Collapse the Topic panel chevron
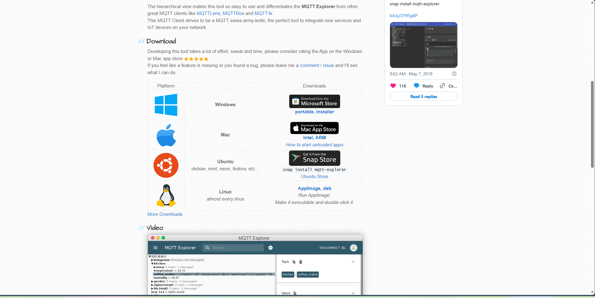Viewport: 595px width, 298px height. coord(353,262)
